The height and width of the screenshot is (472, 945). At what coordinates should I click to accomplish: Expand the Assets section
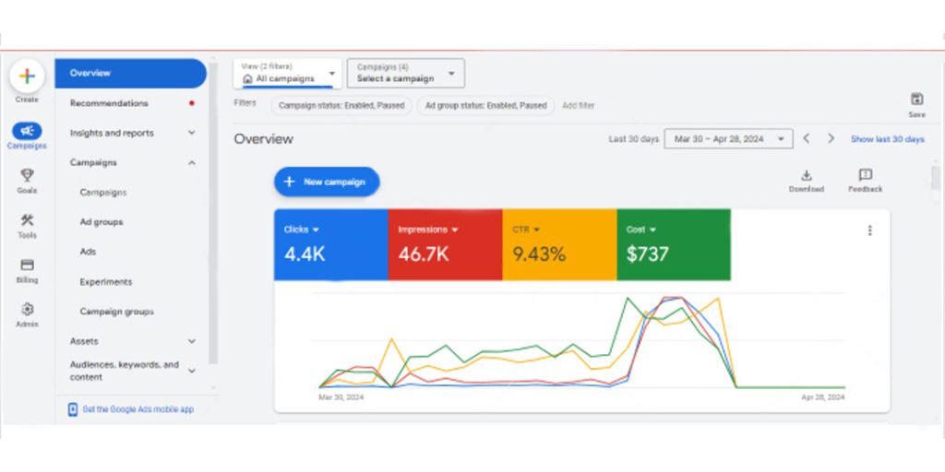pyautogui.click(x=191, y=341)
